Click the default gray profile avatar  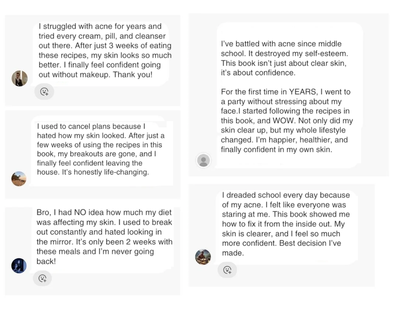coord(203,161)
